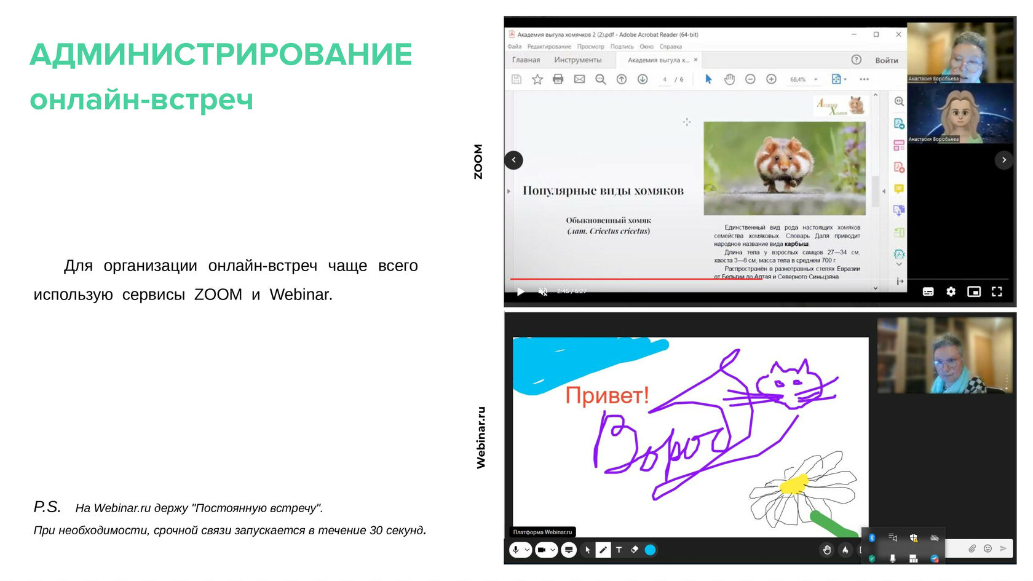The width and height of the screenshot is (1033, 581).
Task: Click the Save icon in Acrobat toolbar
Action: [516, 79]
